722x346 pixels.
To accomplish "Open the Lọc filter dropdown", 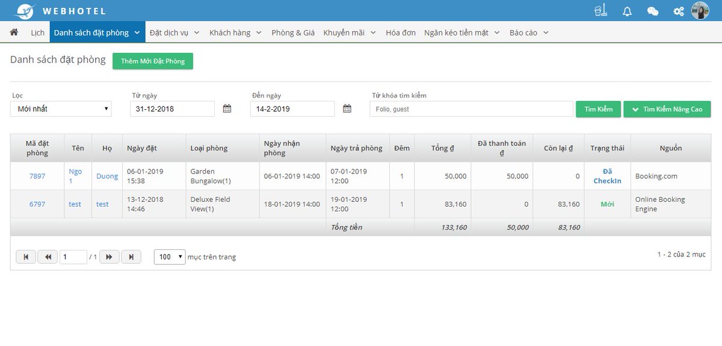I will point(61,109).
